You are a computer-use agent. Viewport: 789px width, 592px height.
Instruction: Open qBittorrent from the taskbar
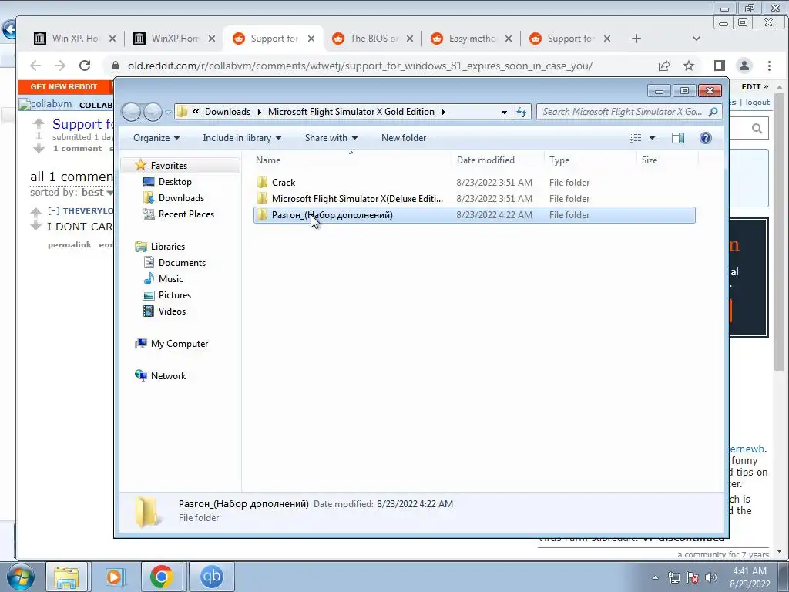point(211,577)
